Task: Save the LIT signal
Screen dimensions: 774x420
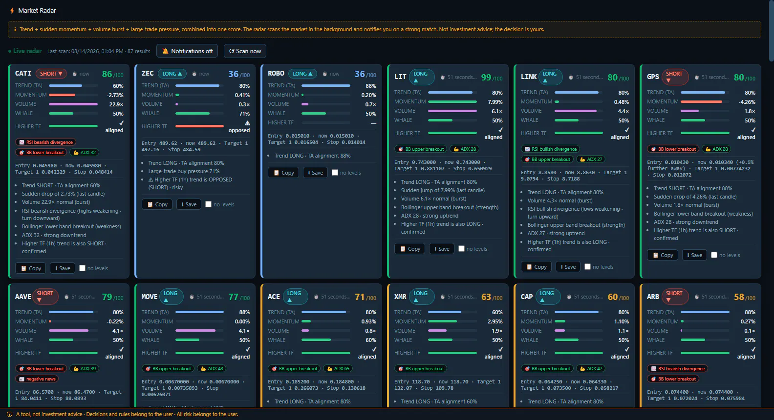Action: tap(442, 249)
